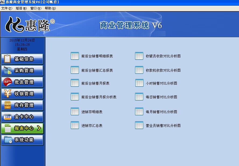
Task: Click the app icon in the title bar
Action: tap(2, 2)
